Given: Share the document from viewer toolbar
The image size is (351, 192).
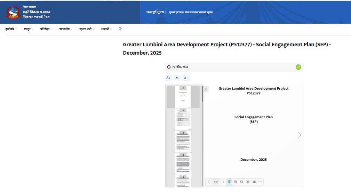Looking at the screenshot, I should (x=254, y=182).
